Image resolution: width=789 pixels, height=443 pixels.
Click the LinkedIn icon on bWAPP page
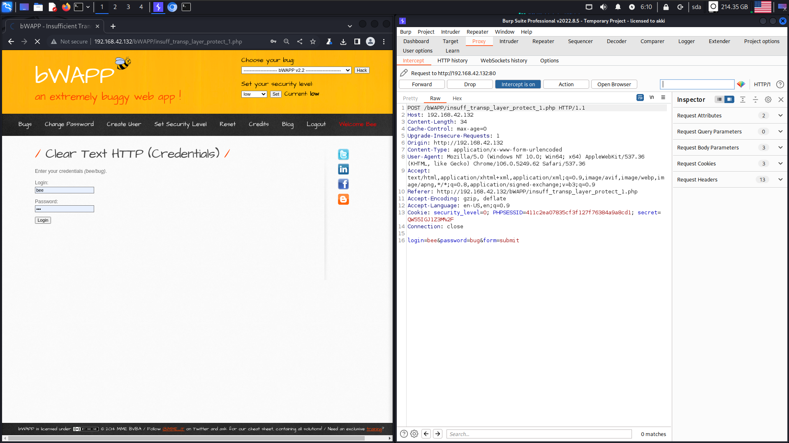[x=343, y=169]
